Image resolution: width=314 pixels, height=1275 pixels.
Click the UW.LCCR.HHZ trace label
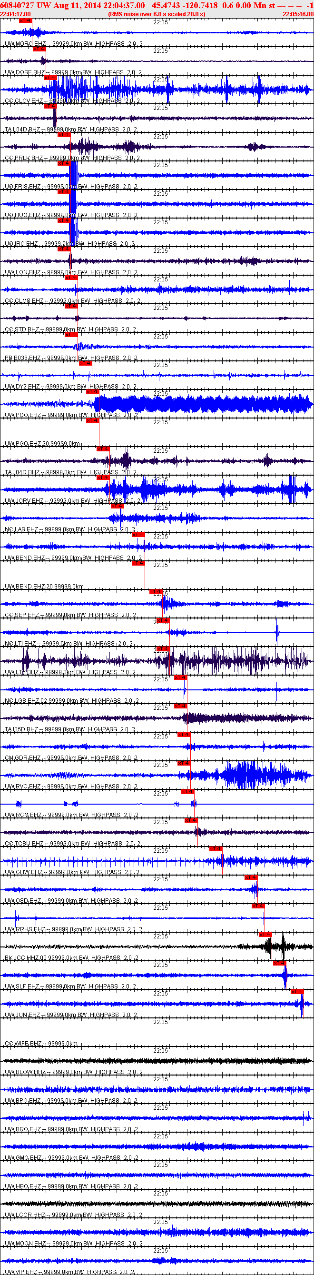click(73, 1215)
